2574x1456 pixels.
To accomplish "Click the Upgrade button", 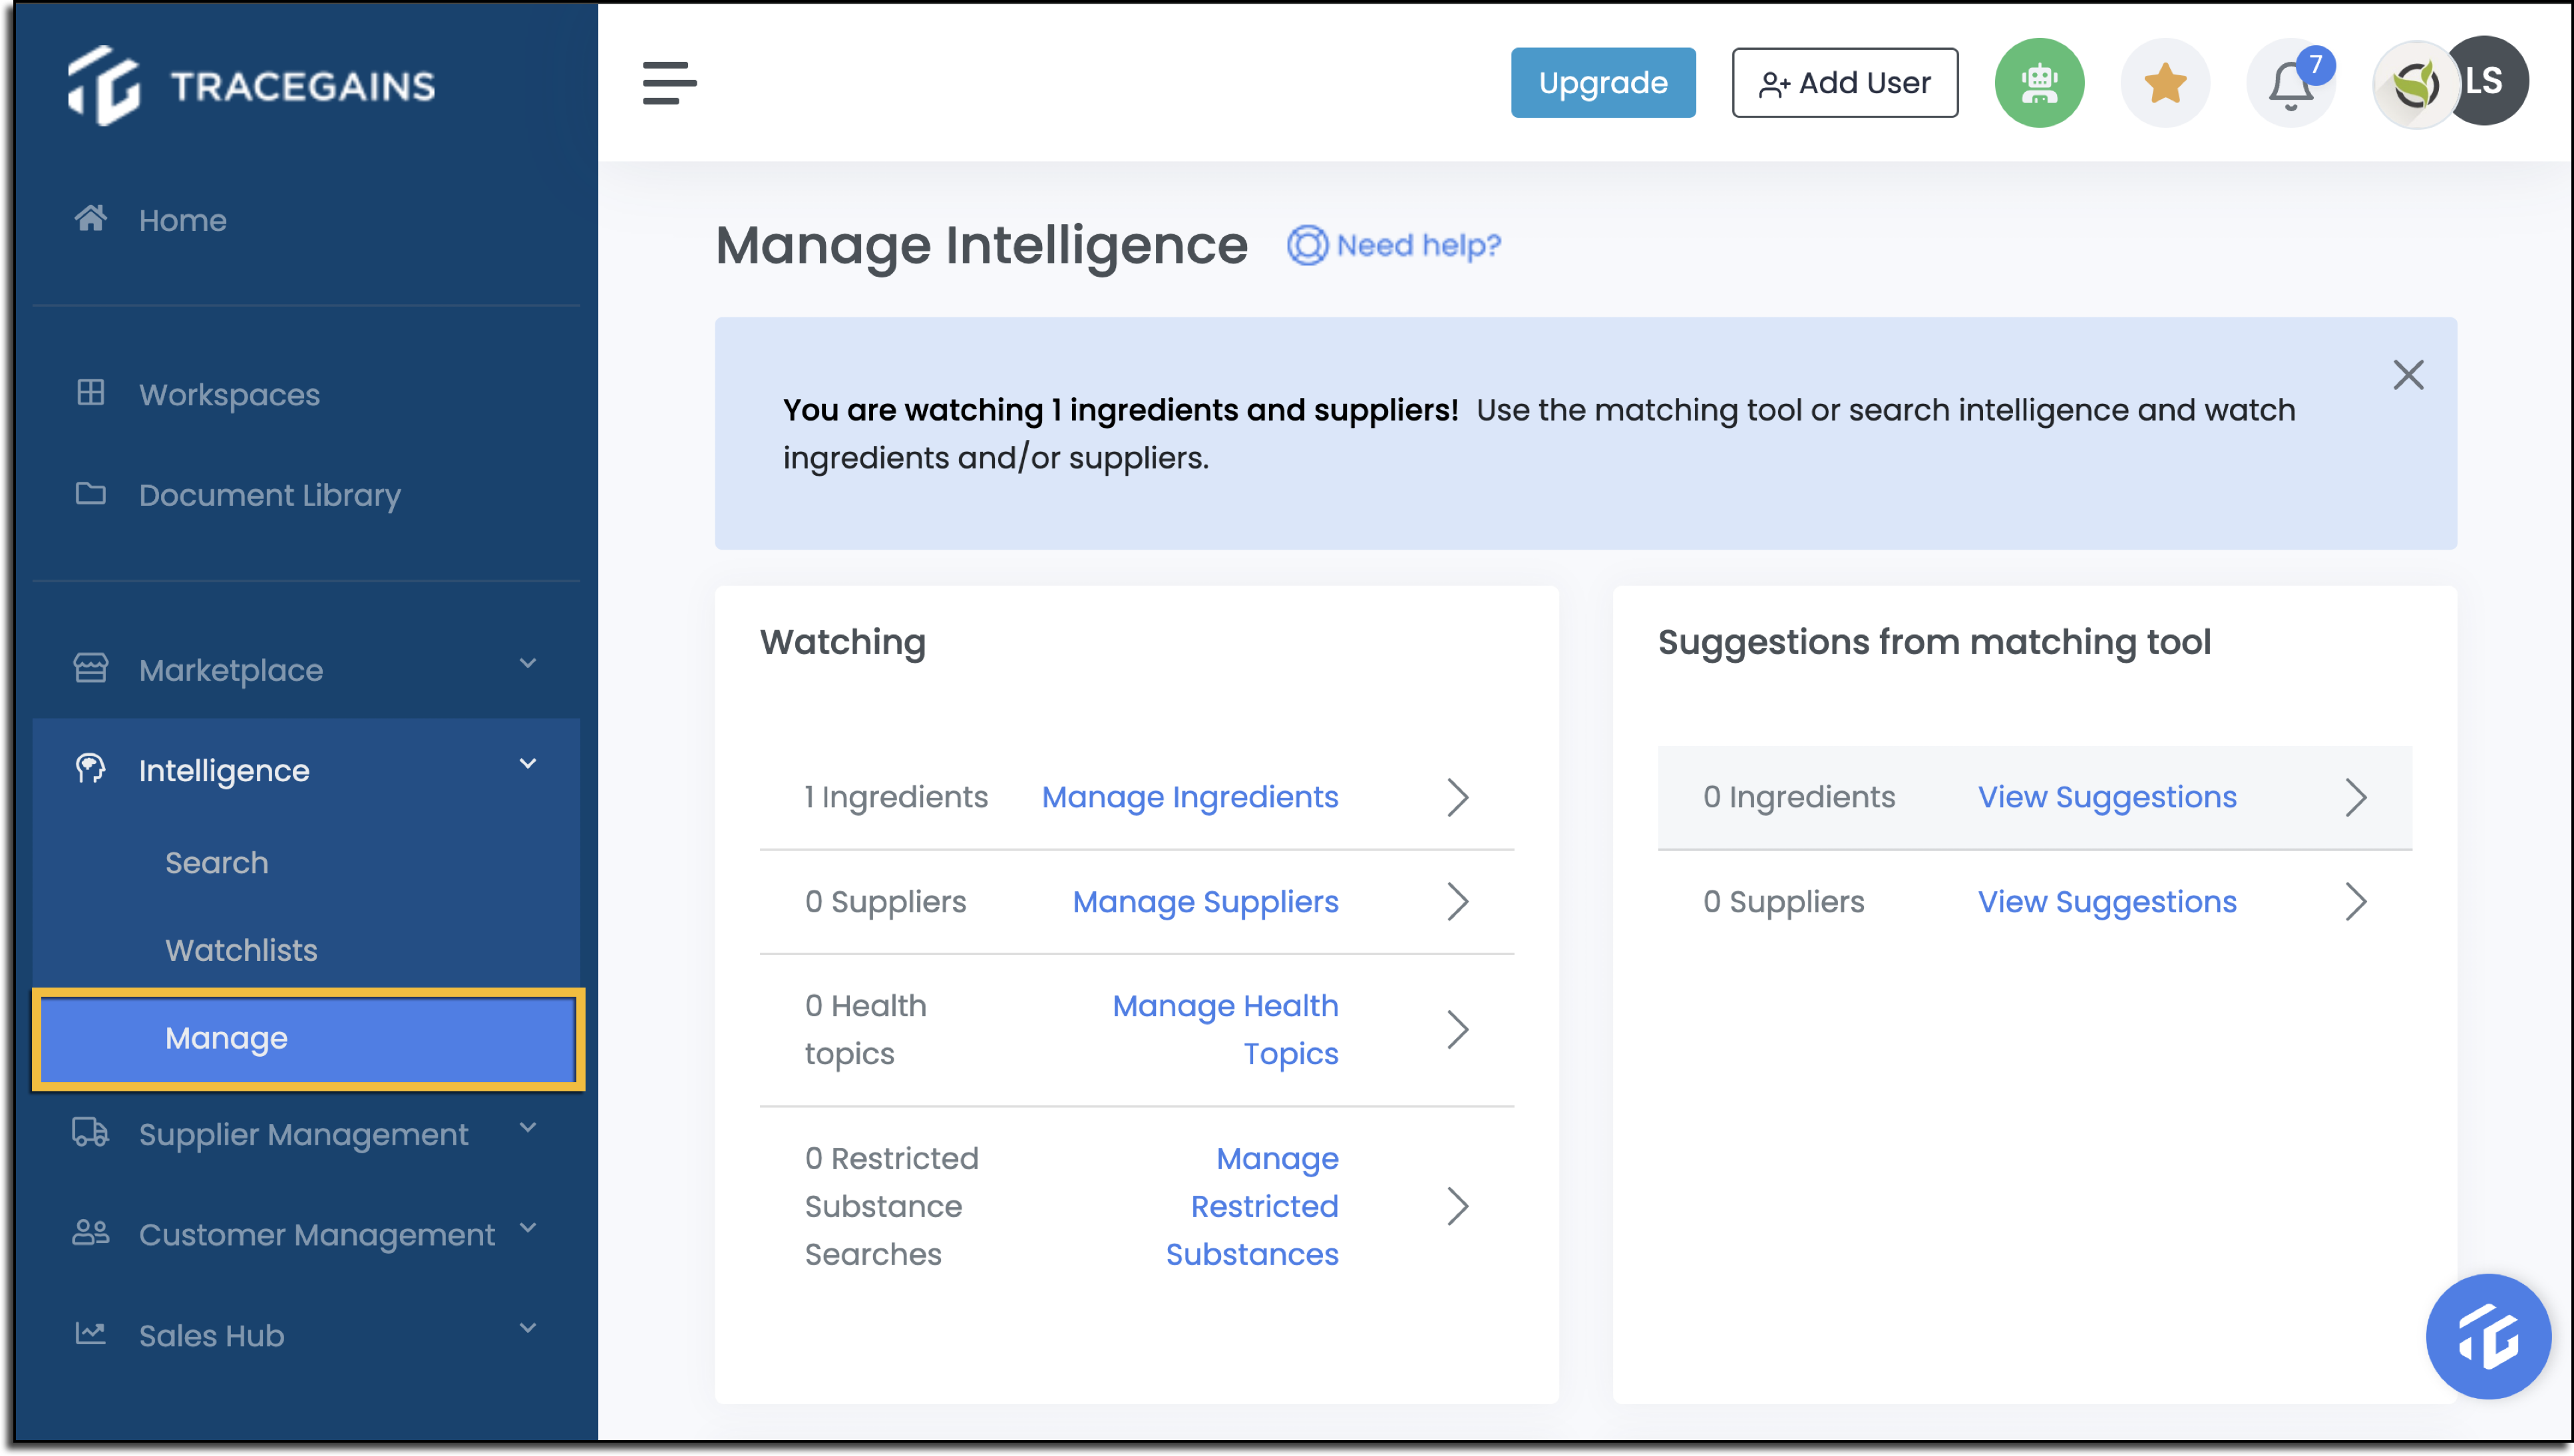I will [x=1603, y=82].
